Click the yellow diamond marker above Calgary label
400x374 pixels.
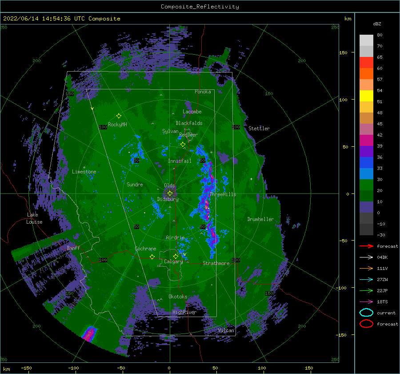click(x=176, y=256)
